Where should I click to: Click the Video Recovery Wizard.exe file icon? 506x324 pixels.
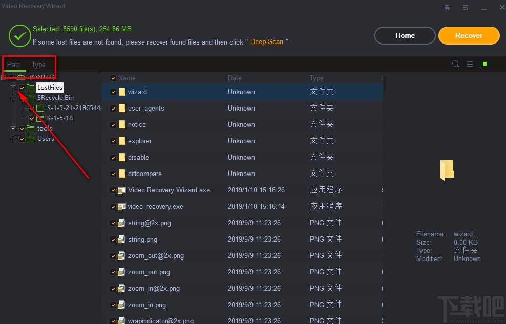(x=121, y=190)
